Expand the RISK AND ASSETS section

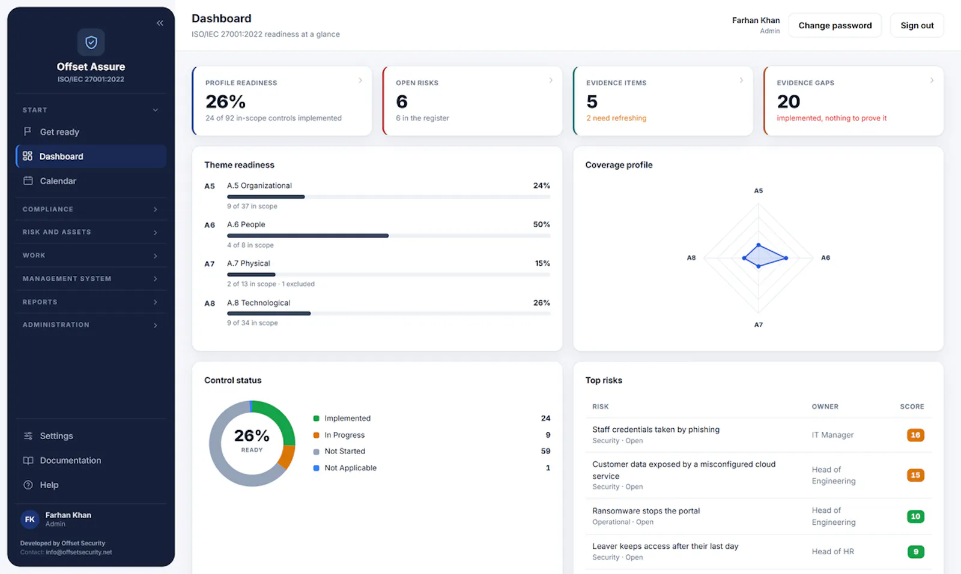pos(91,232)
